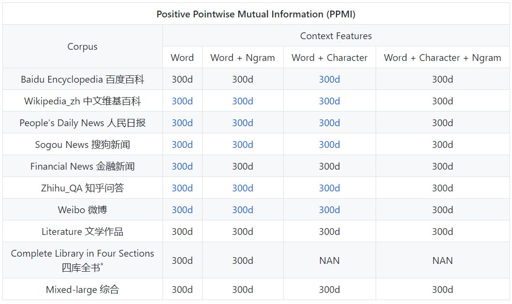Screen dimensions: 512x304
Task: Click Financial News Word + Character + Ngram 300d cell
Action: tap(442, 167)
